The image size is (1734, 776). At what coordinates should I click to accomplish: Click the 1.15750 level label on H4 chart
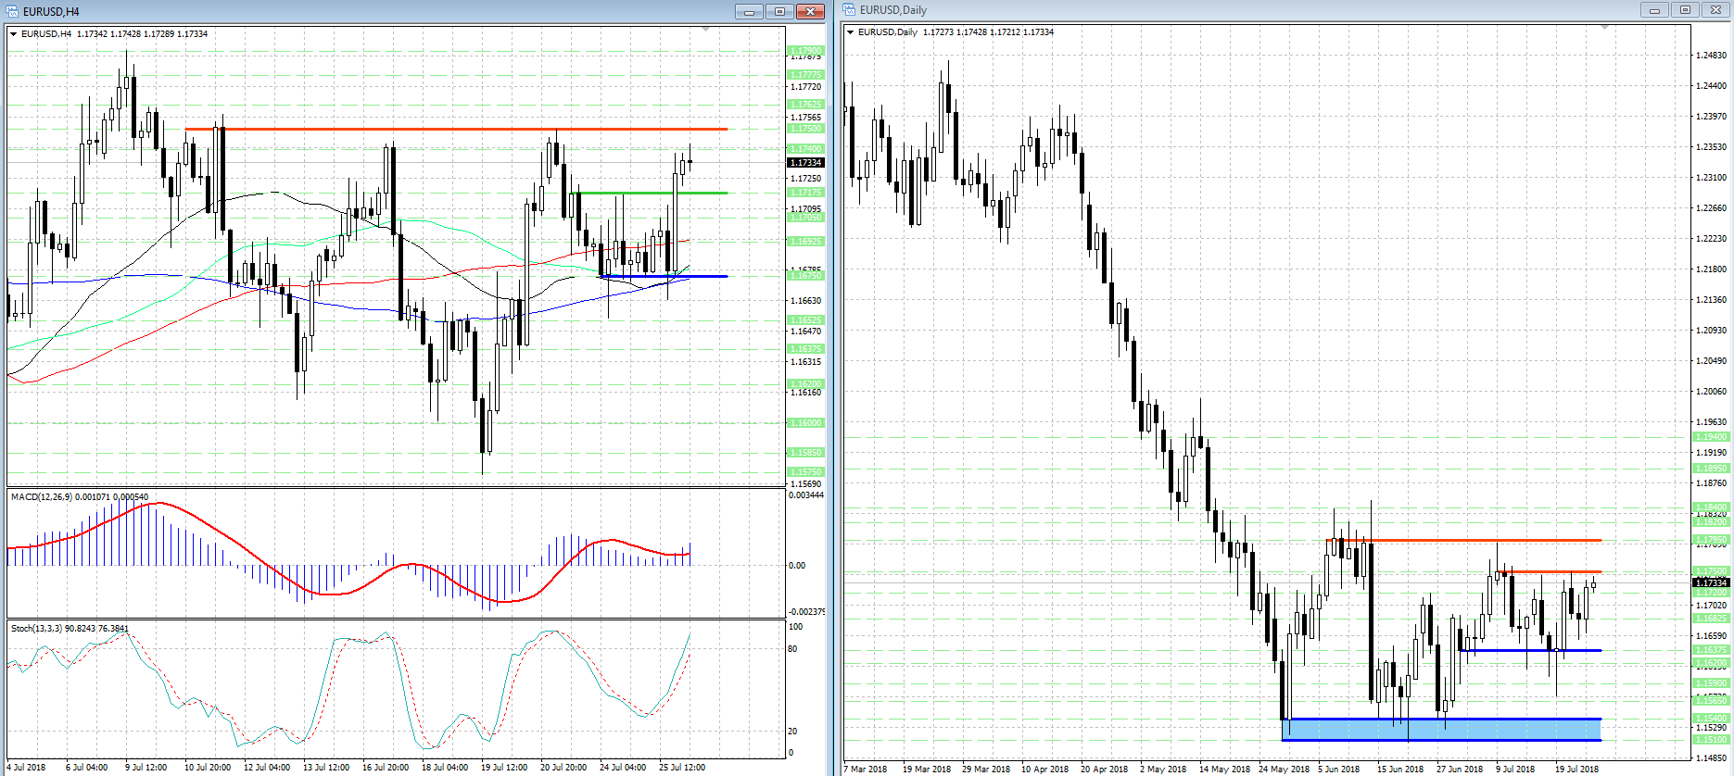[x=805, y=472]
